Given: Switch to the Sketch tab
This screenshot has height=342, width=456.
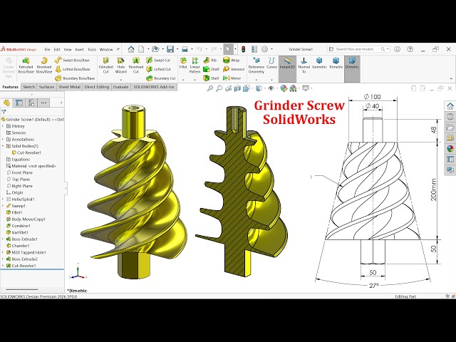Looking at the screenshot, I should pyautogui.click(x=28, y=87).
